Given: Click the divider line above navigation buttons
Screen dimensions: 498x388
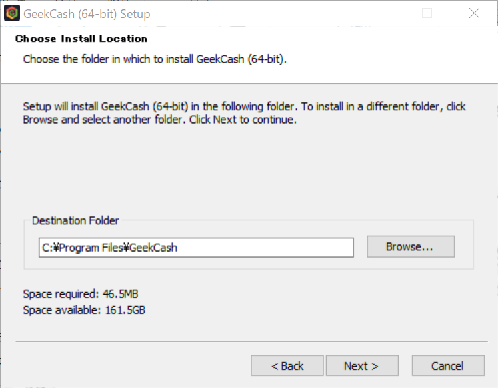Looking at the screenshot, I should click(x=249, y=341).
